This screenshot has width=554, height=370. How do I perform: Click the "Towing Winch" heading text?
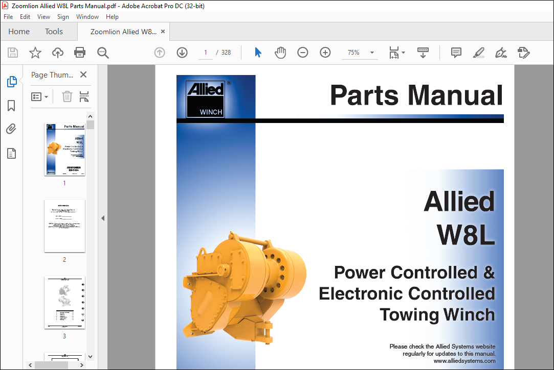point(437,315)
